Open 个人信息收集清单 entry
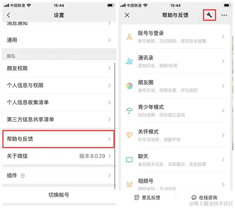 coord(58,103)
